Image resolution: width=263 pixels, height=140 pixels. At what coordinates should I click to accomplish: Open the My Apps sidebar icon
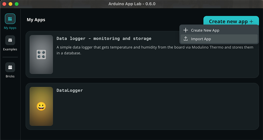pos(10,19)
